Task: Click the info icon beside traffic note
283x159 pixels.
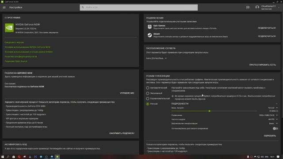Action: [172, 96]
